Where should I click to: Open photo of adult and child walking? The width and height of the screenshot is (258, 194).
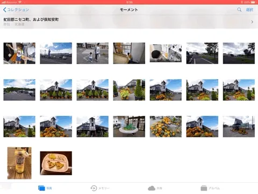pos(92,53)
